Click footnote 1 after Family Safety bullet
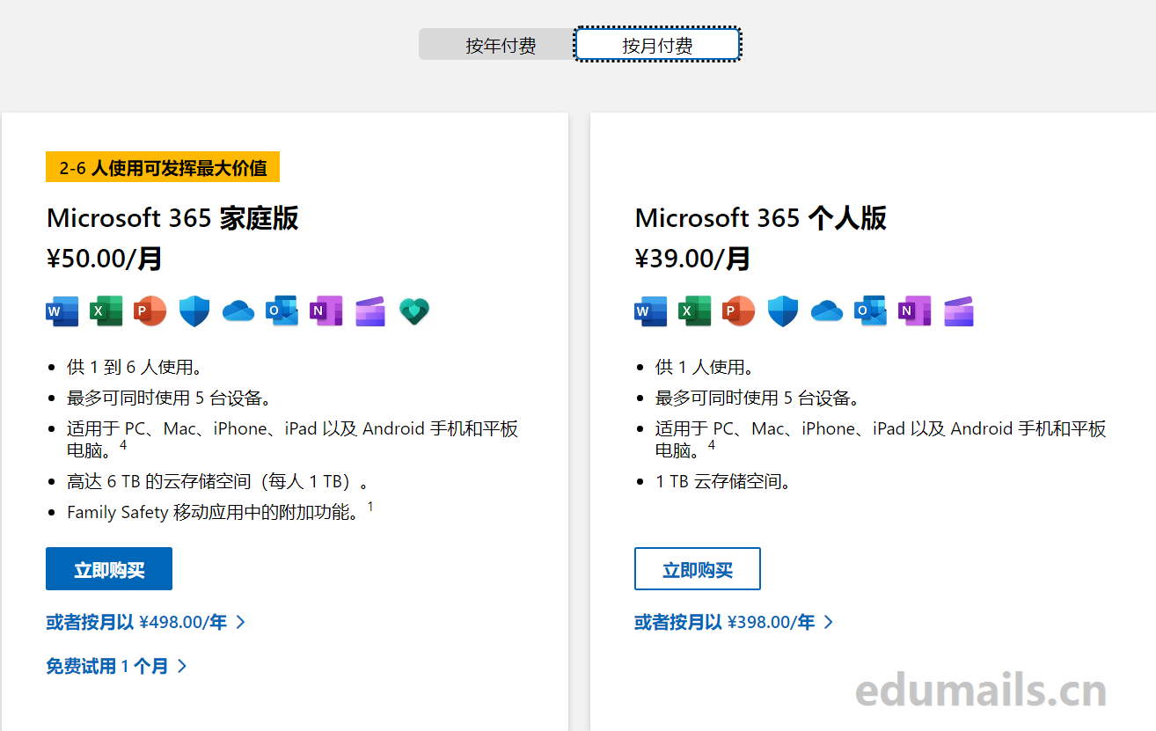Viewport: 1156px width, 731px height. tap(370, 507)
